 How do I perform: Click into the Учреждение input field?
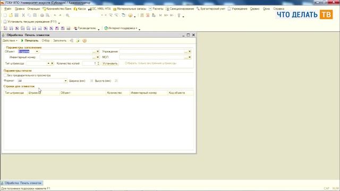tap(152, 51)
